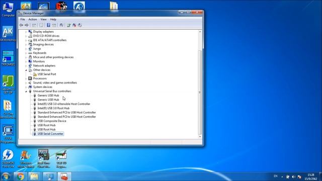This screenshot has height=181, width=322.
Task: Click the EN language indicator in tray
Action: point(275,176)
